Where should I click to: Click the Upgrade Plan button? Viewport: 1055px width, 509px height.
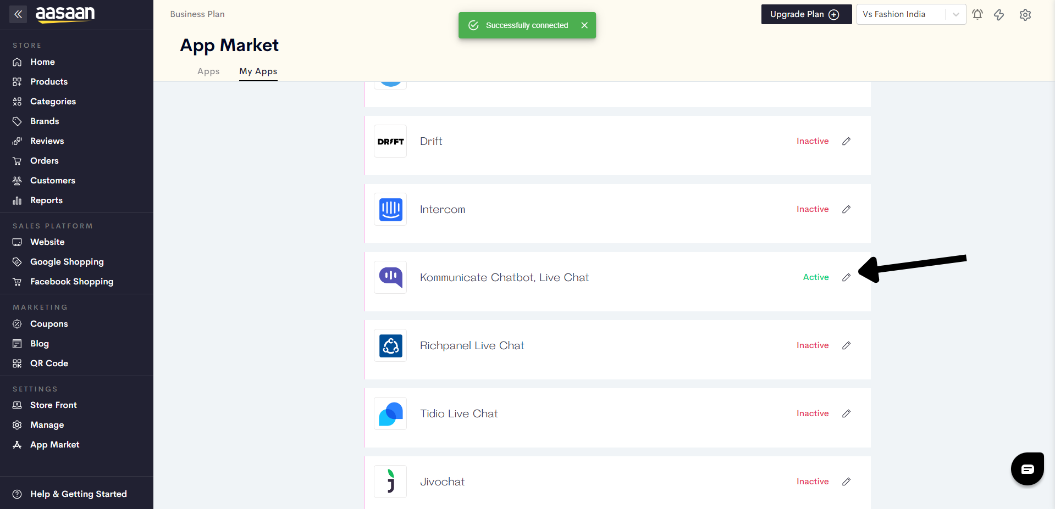806,14
